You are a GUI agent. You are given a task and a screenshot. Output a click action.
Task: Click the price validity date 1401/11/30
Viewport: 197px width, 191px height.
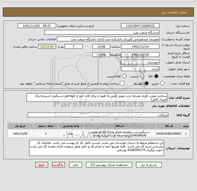pyautogui.click(x=140, y=55)
